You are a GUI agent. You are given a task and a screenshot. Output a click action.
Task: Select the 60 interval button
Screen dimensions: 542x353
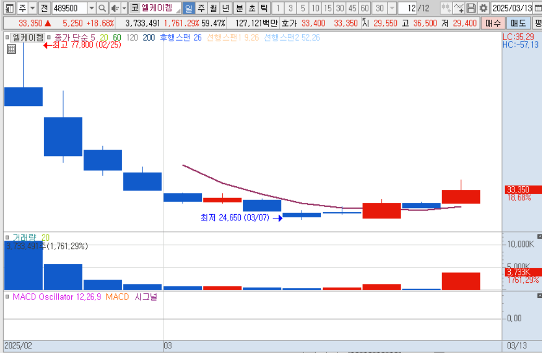(365, 8)
